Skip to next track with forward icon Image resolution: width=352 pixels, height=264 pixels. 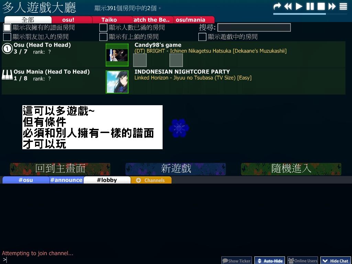pyautogui.click(x=332, y=6)
